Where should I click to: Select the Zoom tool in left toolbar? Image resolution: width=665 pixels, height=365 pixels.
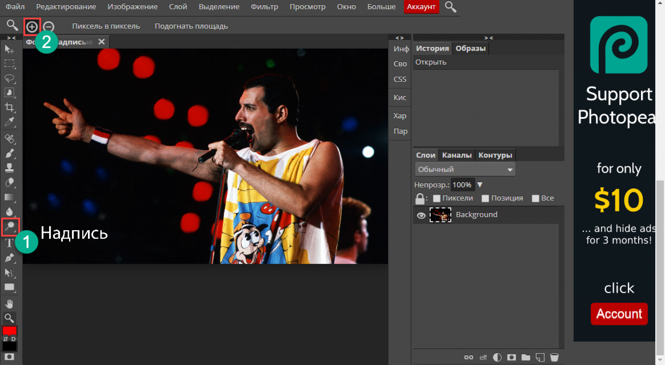coord(9,318)
